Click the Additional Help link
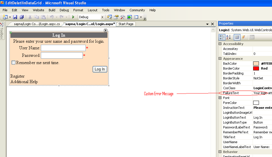This screenshot has width=272, height=157. (24, 82)
